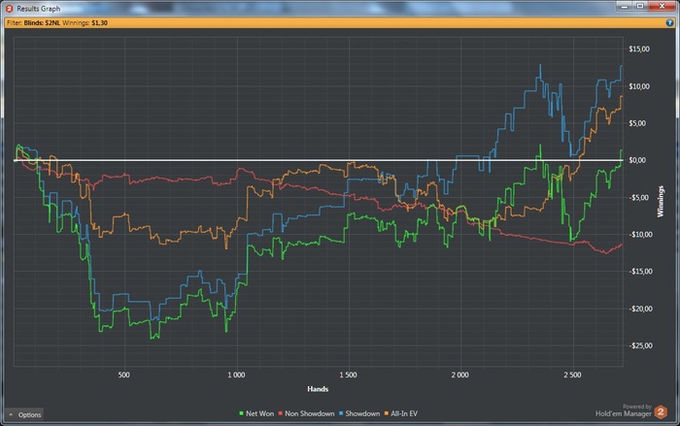Maximize the Results Graph window
The image size is (680, 426).
[x=640, y=6]
